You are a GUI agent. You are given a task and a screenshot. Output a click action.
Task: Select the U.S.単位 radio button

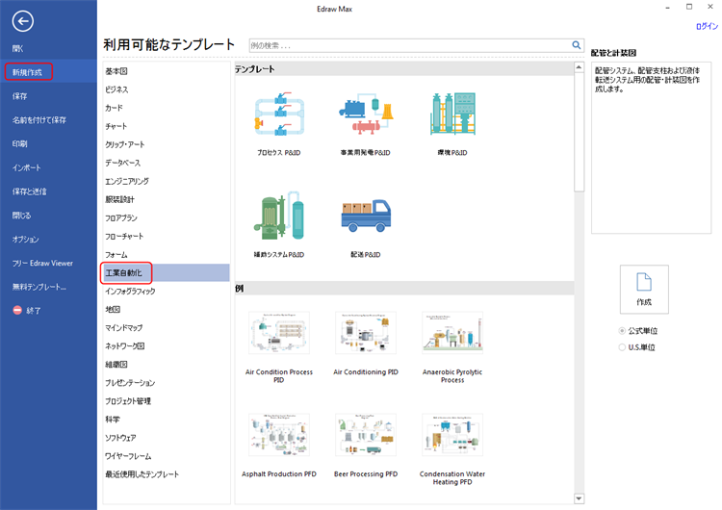[x=622, y=347]
